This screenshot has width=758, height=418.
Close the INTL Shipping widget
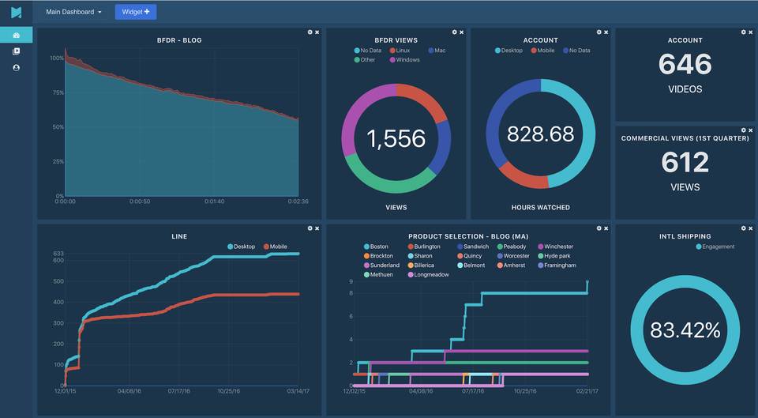click(751, 228)
